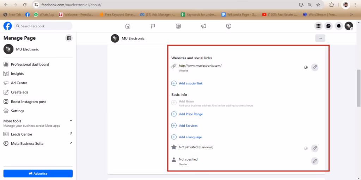Open Ads Manager bookmark
Screen dimensions: 361x180
click(x=158, y=14)
